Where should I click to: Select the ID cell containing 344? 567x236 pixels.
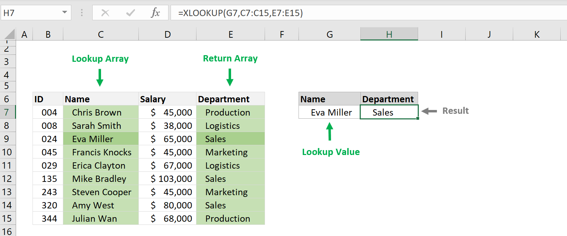(48, 219)
